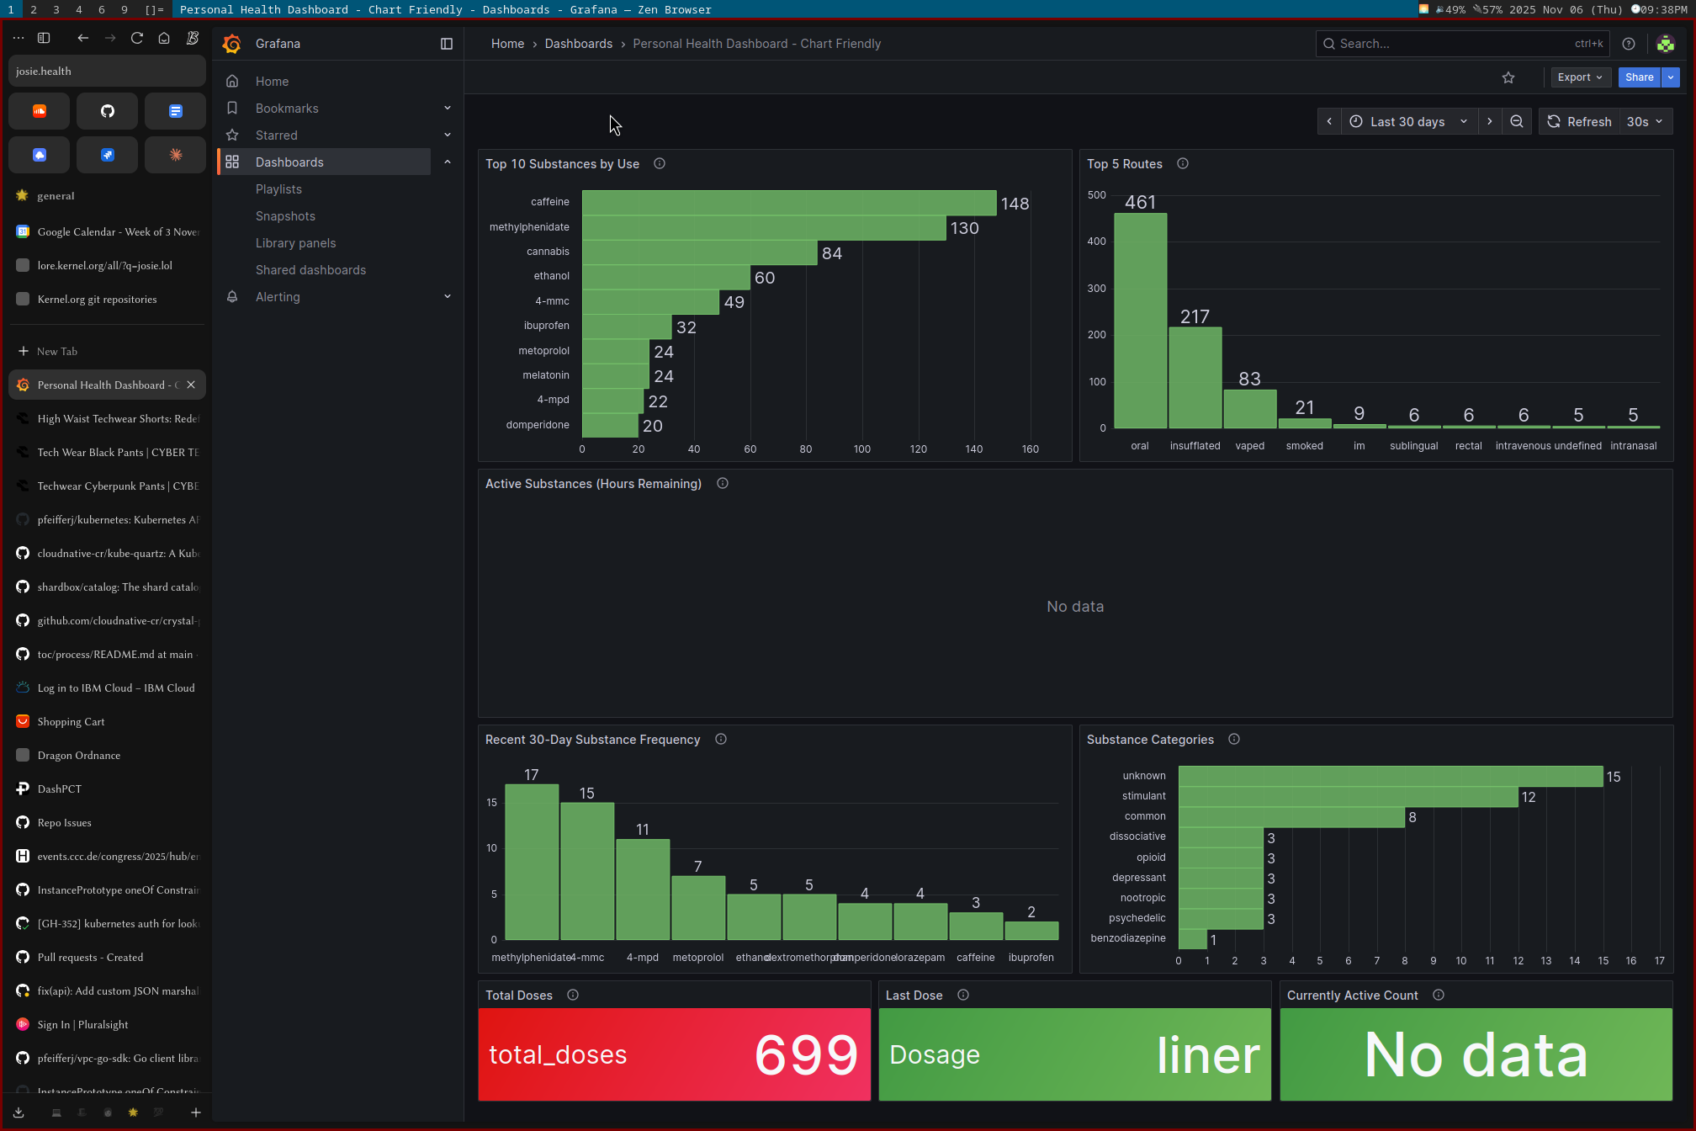The height and width of the screenshot is (1131, 1696).
Task: Open the 30s refresh interval dropdown
Action: point(1645,121)
